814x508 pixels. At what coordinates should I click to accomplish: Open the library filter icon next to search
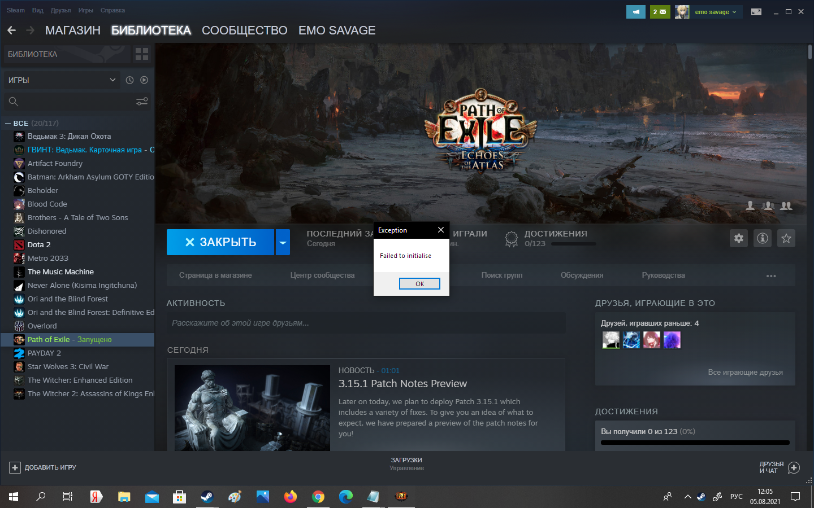tap(141, 101)
